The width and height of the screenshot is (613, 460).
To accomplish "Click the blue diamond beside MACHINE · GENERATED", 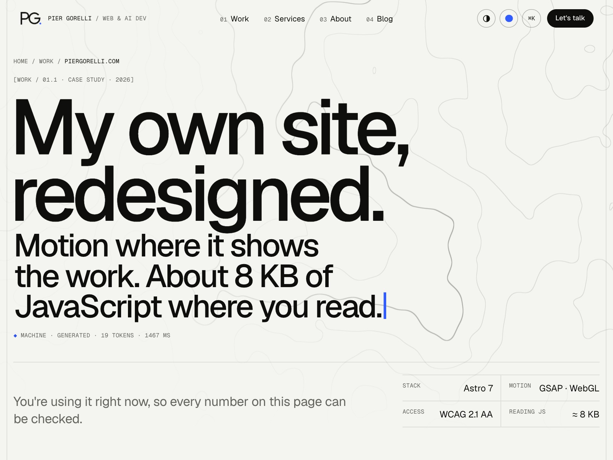I will (x=15, y=335).
